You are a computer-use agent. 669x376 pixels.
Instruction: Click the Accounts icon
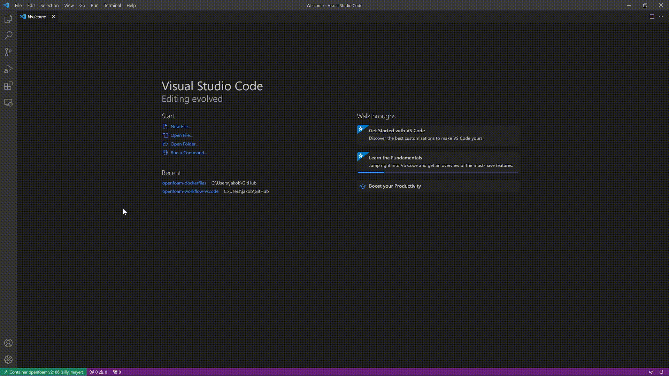point(8,343)
